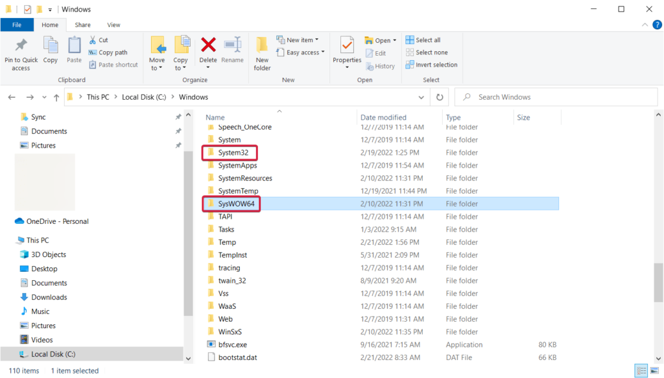The width and height of the screenshot is (664, 378).
Task: Open address bar history dropdown
Action: [x=421, y=97]
